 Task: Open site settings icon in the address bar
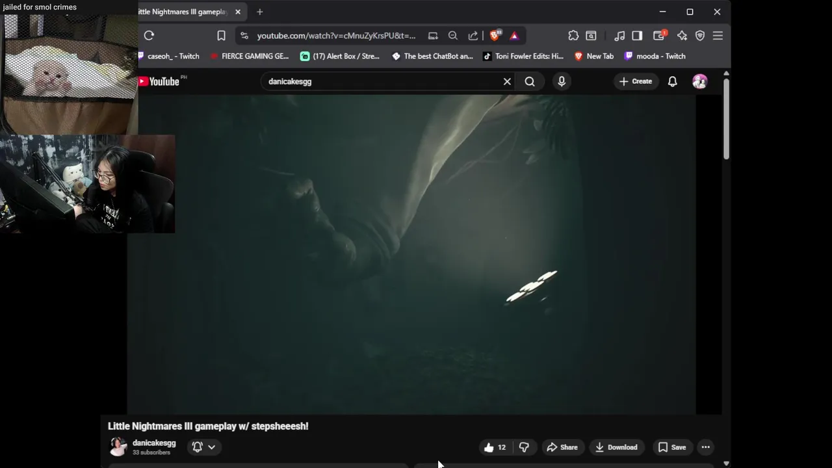244,36
